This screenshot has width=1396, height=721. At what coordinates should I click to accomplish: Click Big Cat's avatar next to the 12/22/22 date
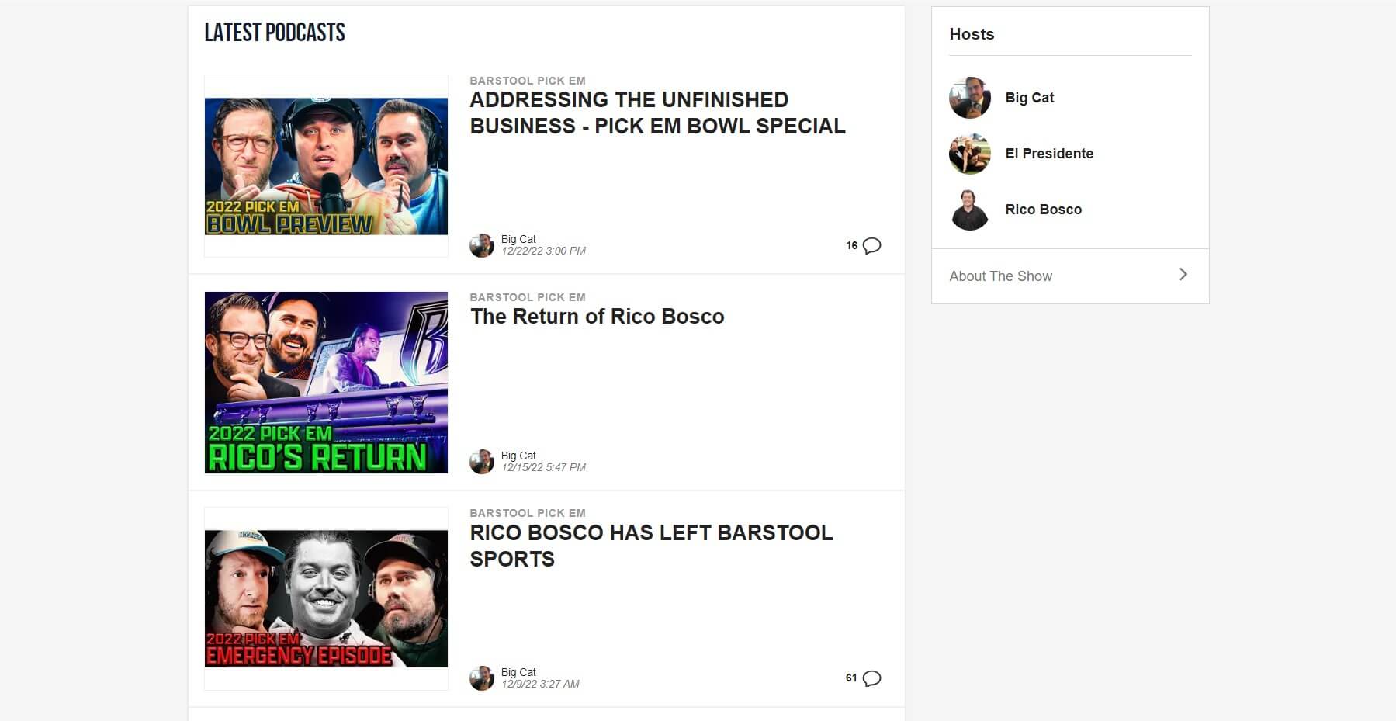pos(481,244)
